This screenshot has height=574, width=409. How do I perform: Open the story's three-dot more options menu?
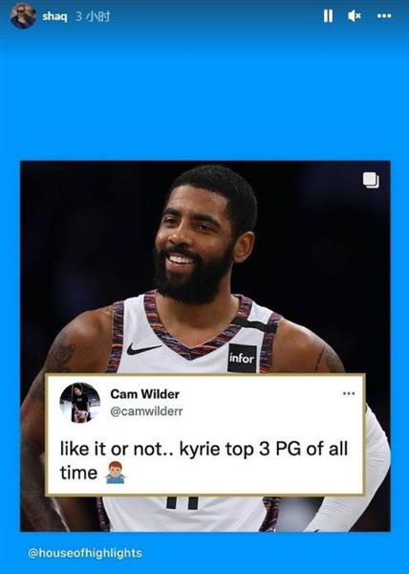[x=384, y=15]
